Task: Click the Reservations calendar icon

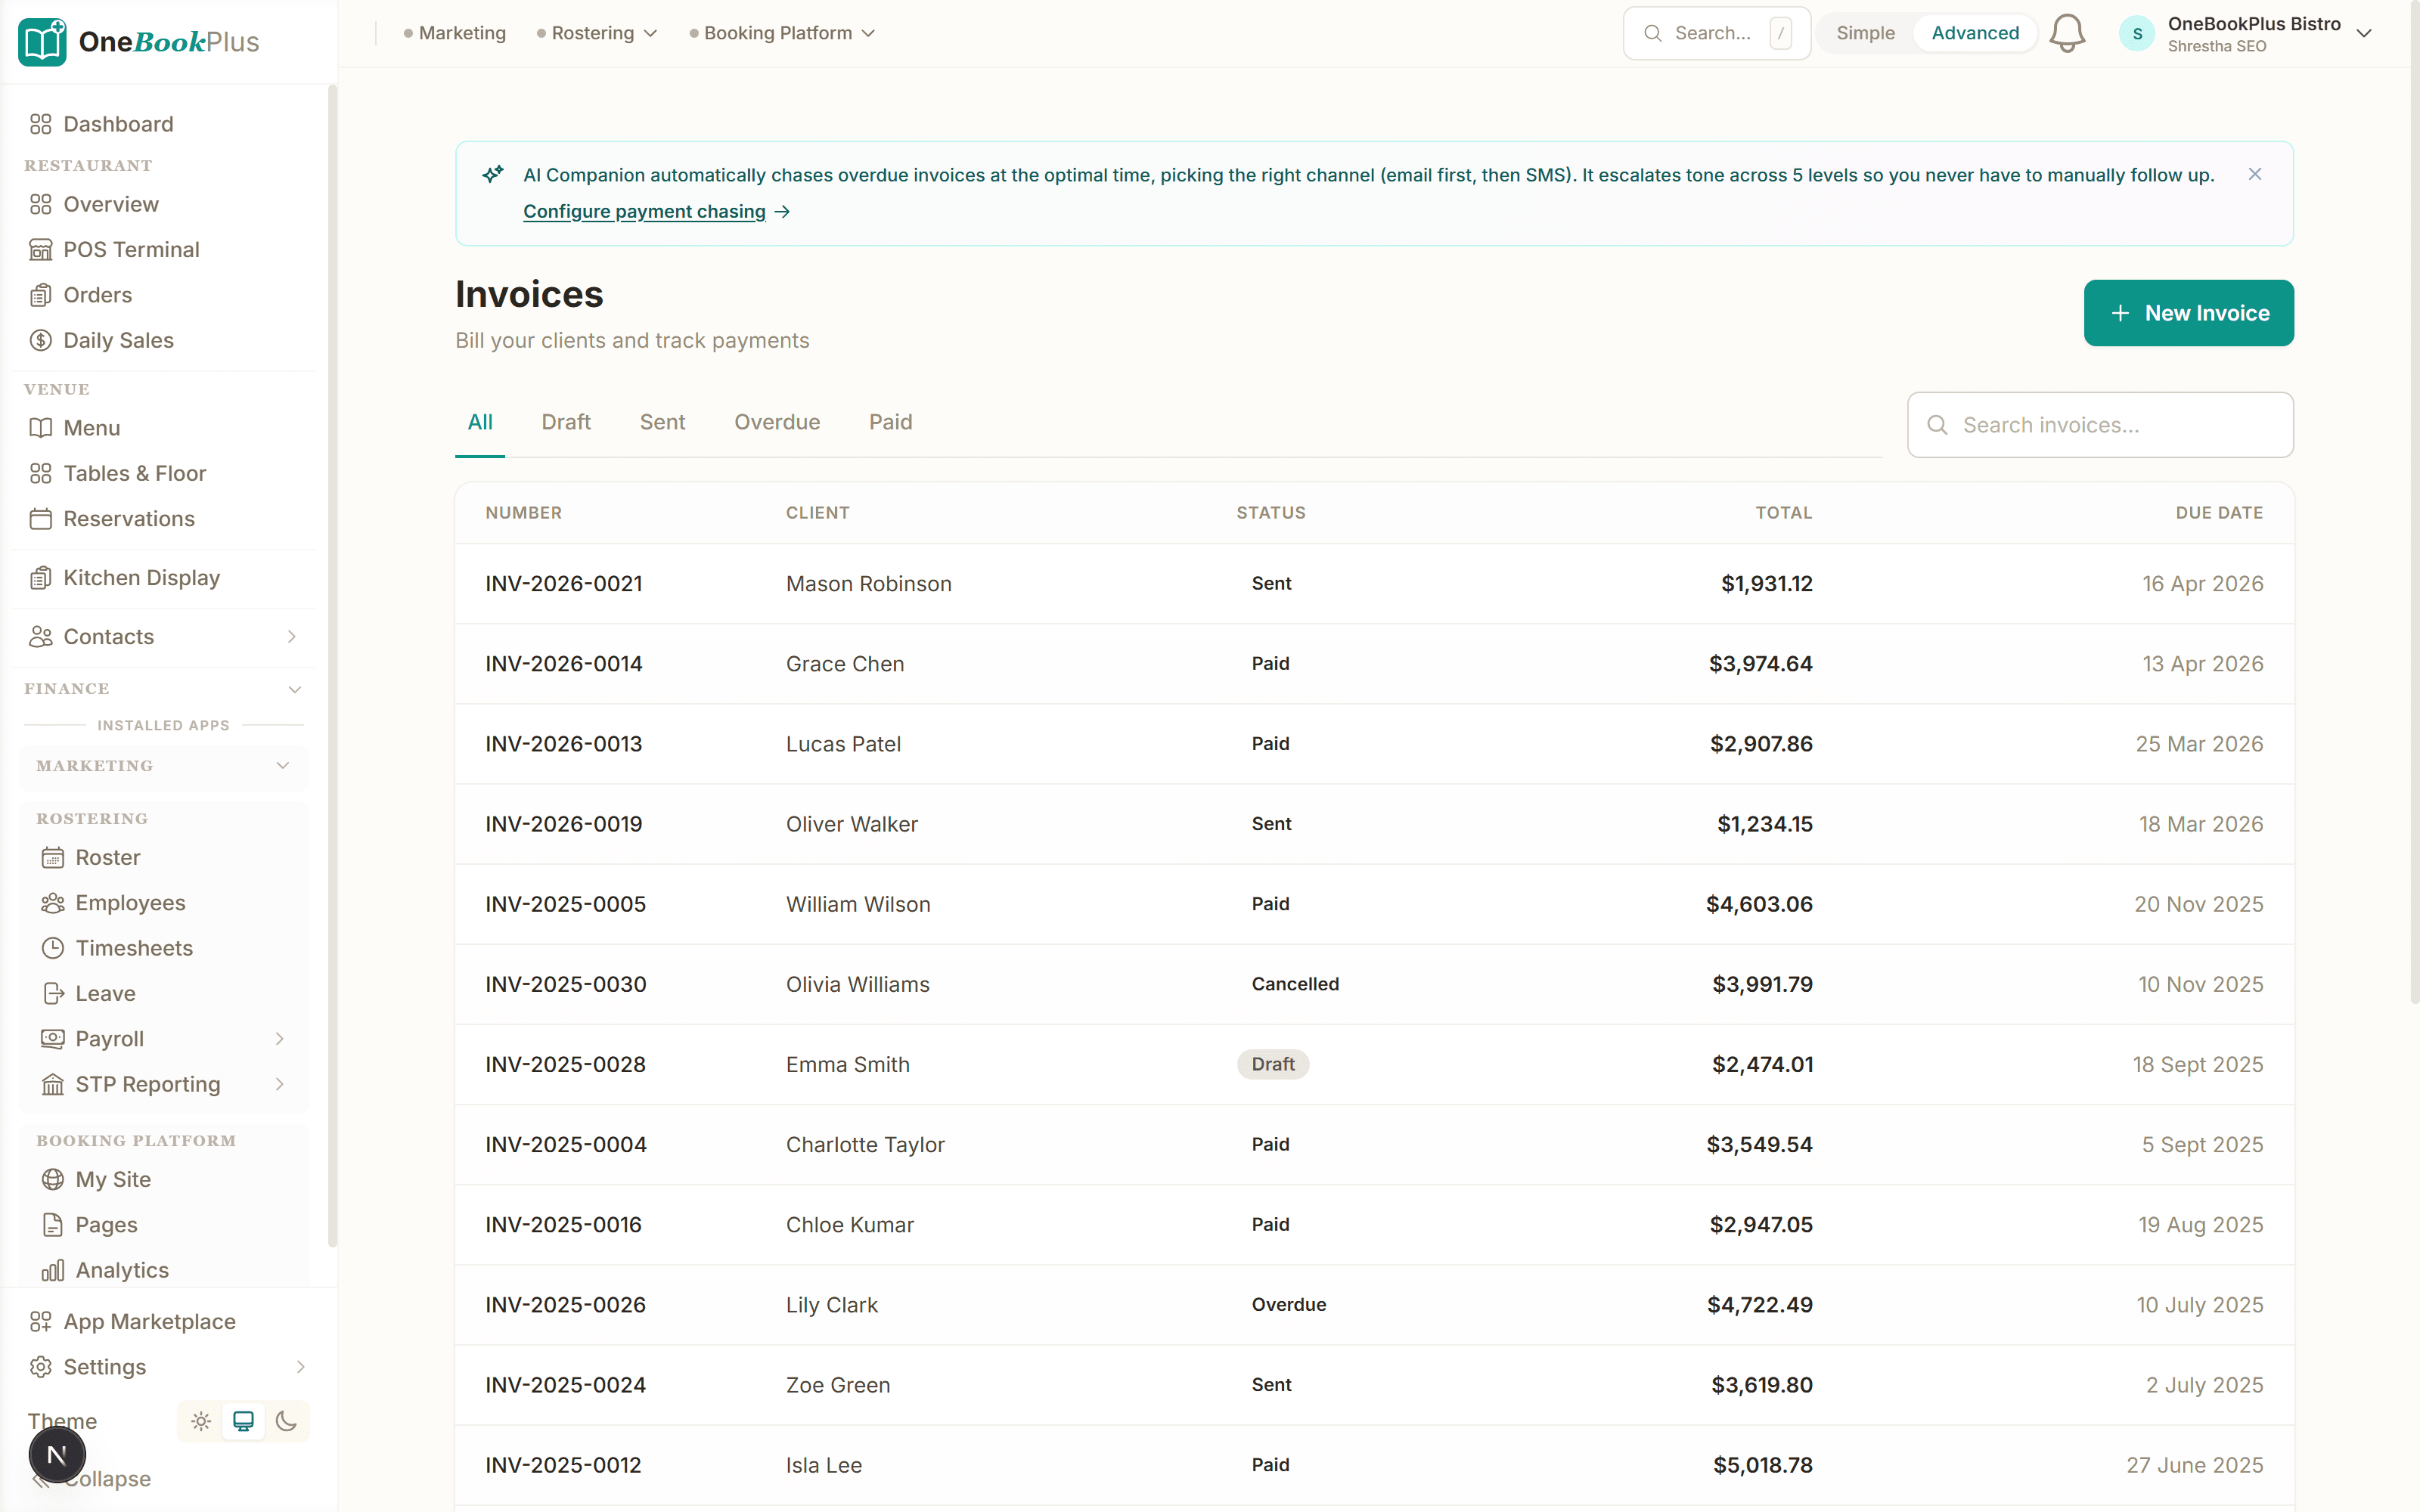Action: point(41,519)
